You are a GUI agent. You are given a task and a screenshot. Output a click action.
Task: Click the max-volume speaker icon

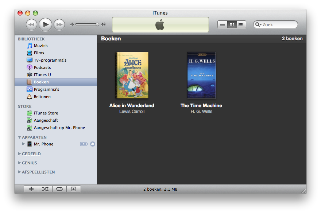tap(103, 24)
